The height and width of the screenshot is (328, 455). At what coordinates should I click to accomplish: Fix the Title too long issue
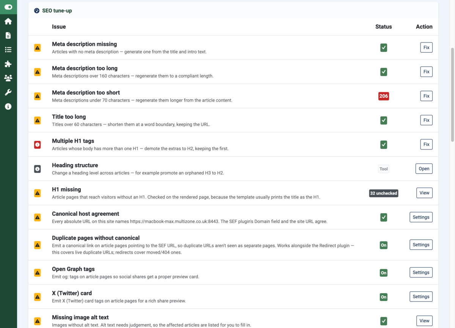coord(427,121)
